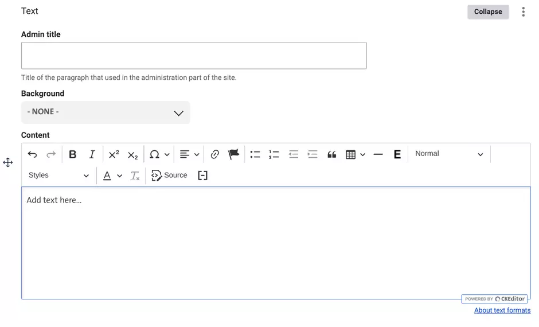Click the Redo arrow icon
The height and width of the screenshot is (327, 539).
[x=51, y=155]
